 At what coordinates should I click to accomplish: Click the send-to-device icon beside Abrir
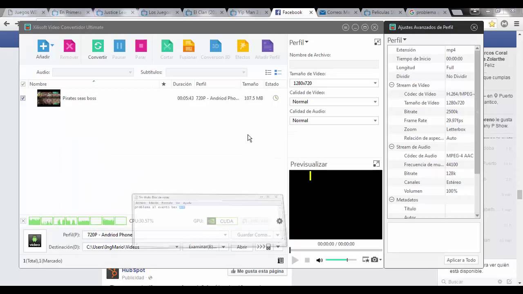pos(264,247)
